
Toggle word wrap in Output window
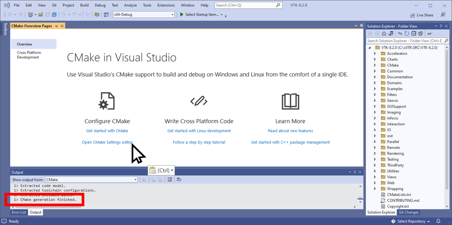[179, 179]
